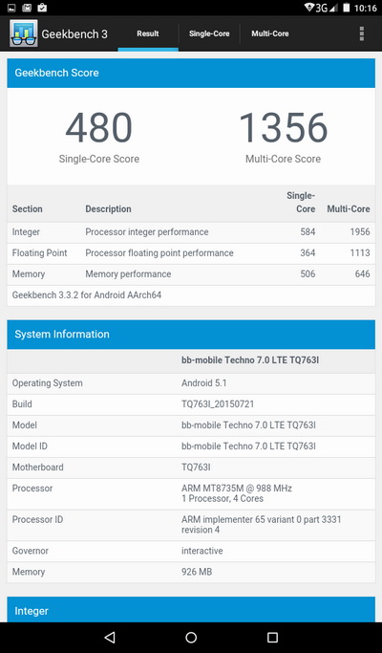Tap the Android back navigation button
This screenshot has width=382, height=653.
click(110, 637)
